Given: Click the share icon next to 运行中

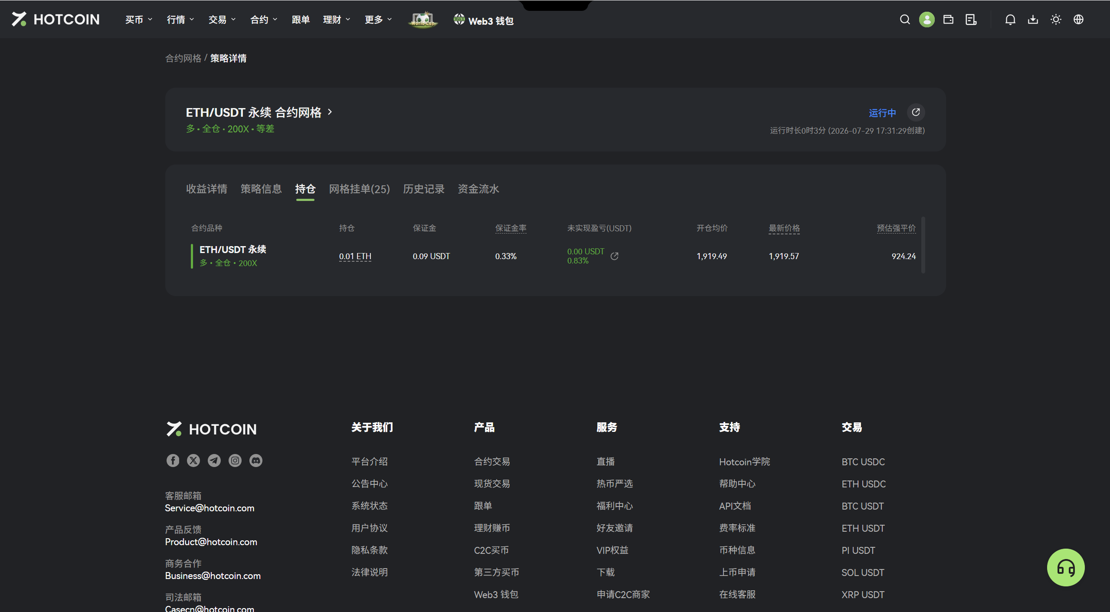Looking at the screenshot, I should pyautogui.click(x=916, y=112).
